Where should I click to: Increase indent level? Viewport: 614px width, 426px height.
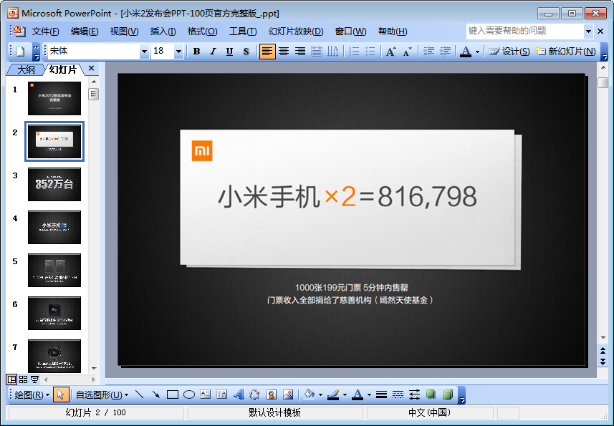(x=445, y=52)
